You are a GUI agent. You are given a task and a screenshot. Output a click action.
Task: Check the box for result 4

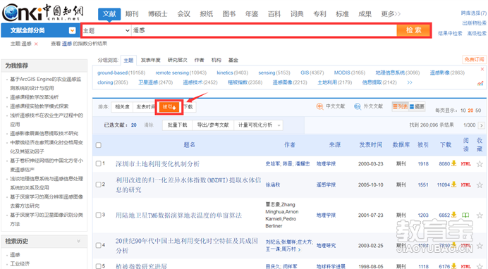(98, 245)
